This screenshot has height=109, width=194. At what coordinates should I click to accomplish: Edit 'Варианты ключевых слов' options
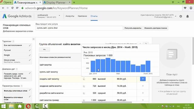(x=30, y=97)
